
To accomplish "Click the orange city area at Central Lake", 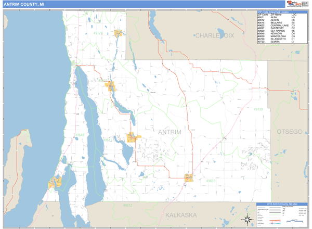I will click(x=111, y=86).
